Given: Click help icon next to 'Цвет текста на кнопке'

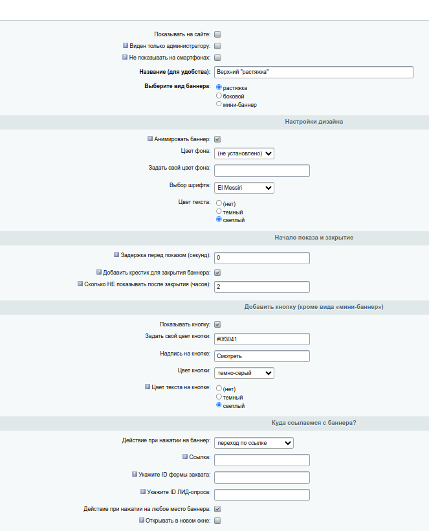Looking at the screenshot, I should (x=148, y=387).
